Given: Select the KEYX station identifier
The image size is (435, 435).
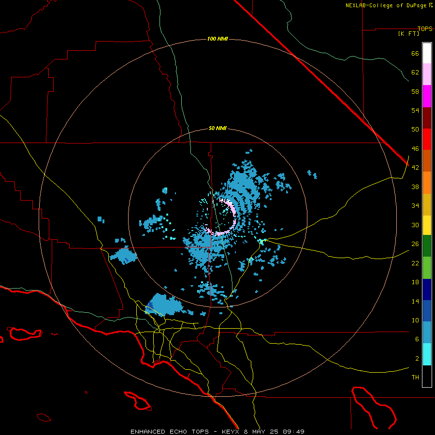Looking at the screenshot, I should (230, 432).
